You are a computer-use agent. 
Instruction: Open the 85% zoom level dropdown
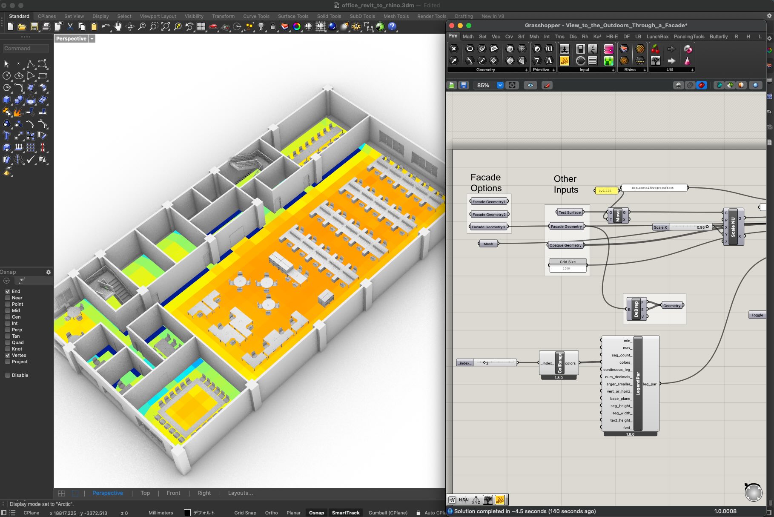tap(500, 85)
